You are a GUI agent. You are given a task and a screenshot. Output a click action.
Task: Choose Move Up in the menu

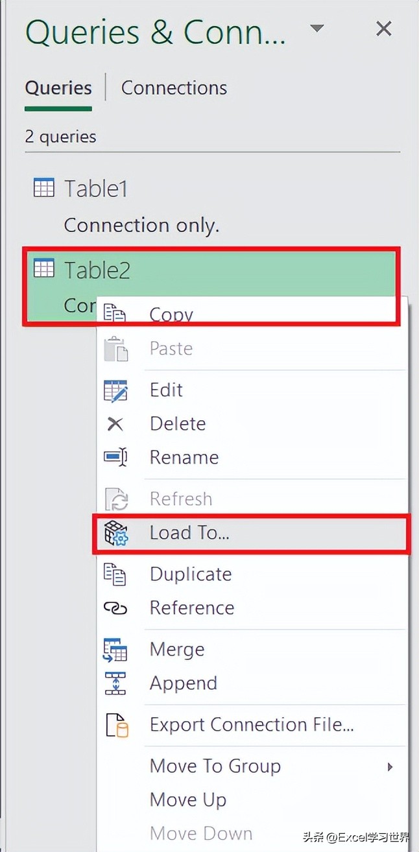(x=188, y=799)
